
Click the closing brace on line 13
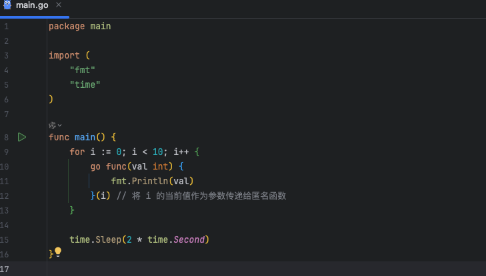tap(72, 210)
